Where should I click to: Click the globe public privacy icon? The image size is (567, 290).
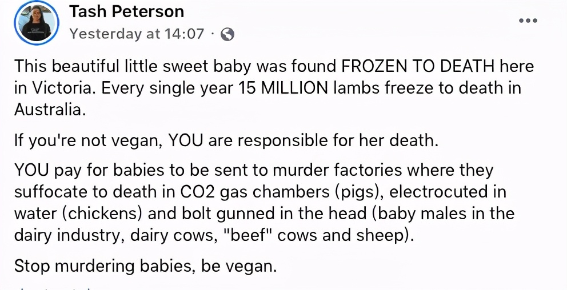227,34
